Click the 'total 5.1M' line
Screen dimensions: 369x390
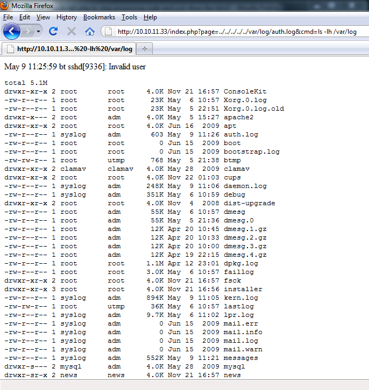pos(26,83)
